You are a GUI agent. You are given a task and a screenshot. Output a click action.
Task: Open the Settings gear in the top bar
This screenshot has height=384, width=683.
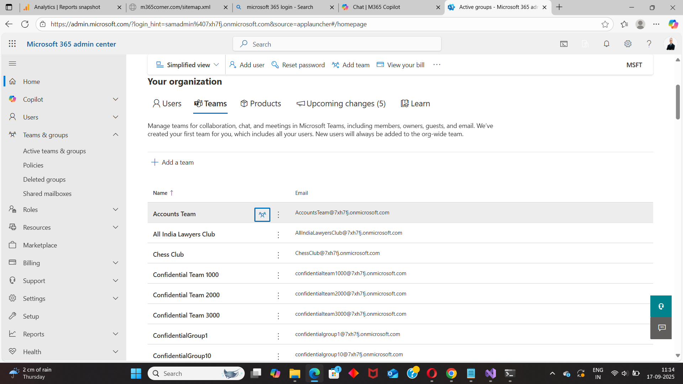pos(628,44)
